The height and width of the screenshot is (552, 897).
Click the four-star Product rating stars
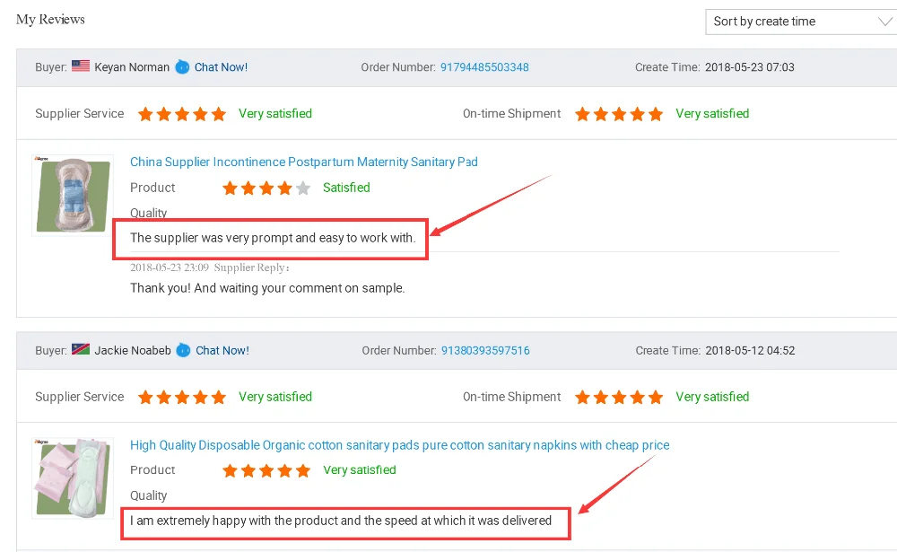(x=266, y=188)
